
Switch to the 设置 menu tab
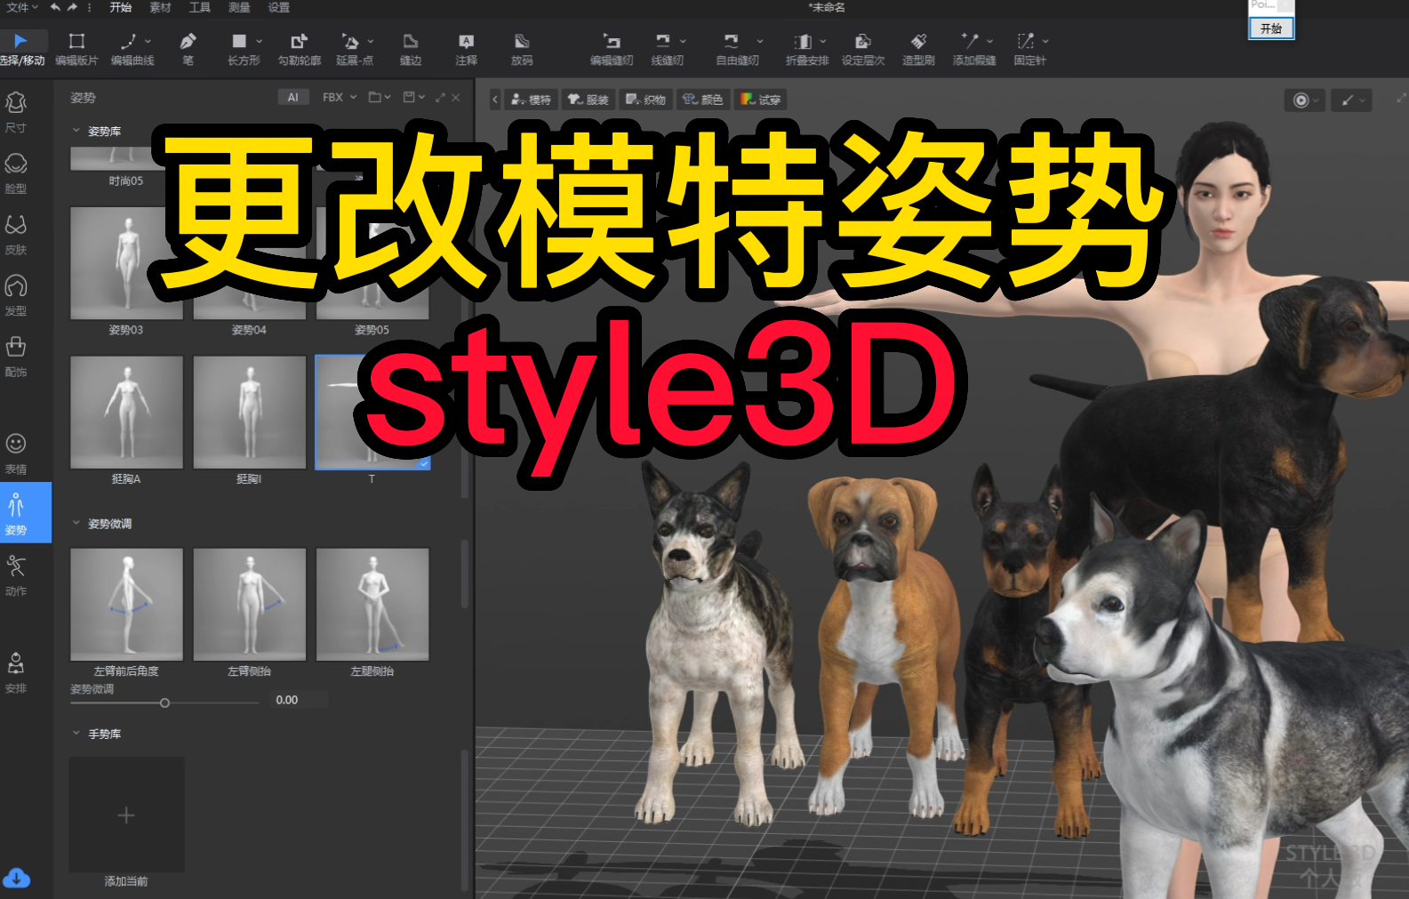(x=279, y=7)
